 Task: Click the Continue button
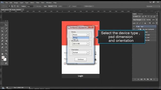pyautogui.click(x=80, y=59)
